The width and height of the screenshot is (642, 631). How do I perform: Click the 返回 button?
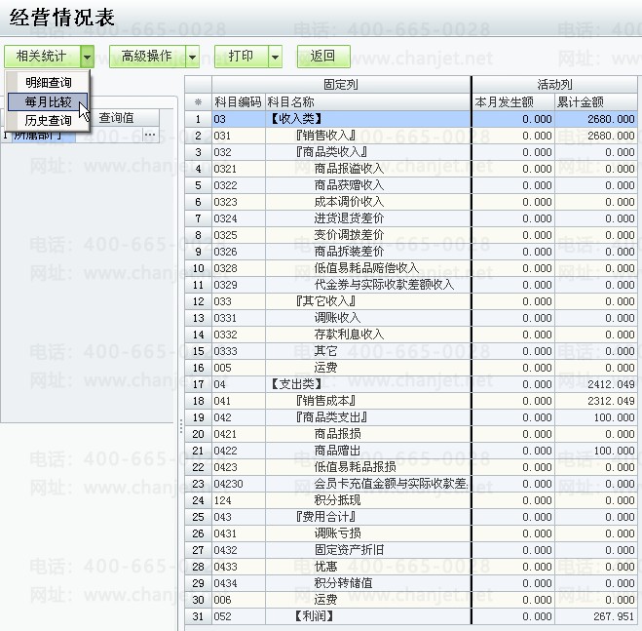pyautogui.click(x=322, y=57)
